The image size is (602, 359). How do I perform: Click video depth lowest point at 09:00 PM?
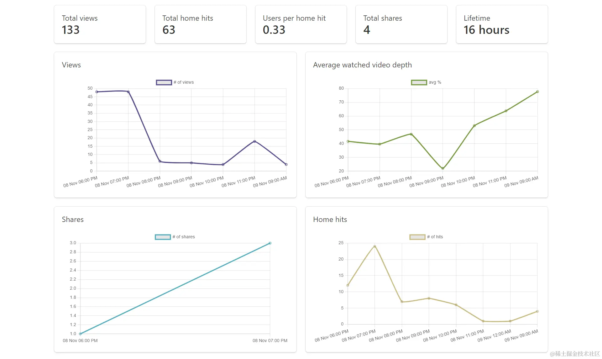click(x=443, y=168)
